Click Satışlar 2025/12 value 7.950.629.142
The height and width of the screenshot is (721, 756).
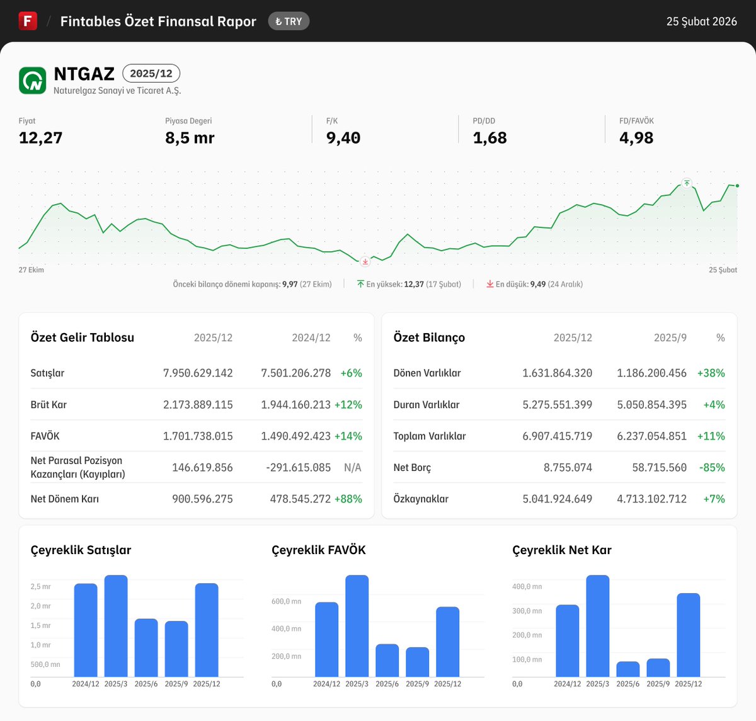click(198, 373)
